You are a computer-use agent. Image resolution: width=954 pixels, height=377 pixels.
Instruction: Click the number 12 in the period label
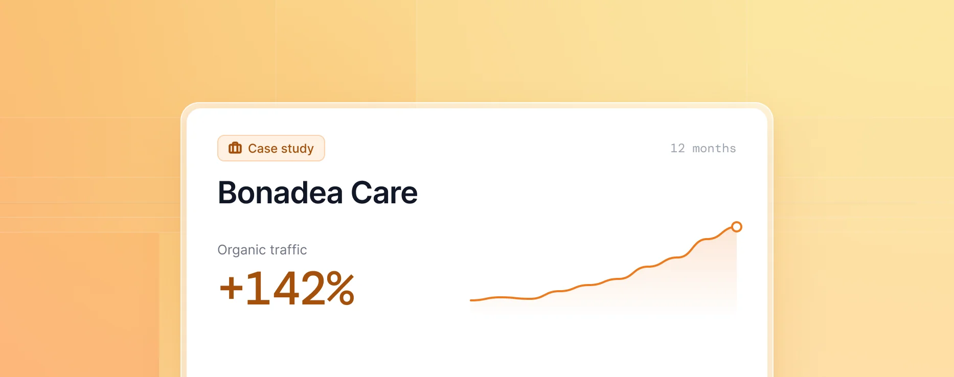(x=677, y=148)
